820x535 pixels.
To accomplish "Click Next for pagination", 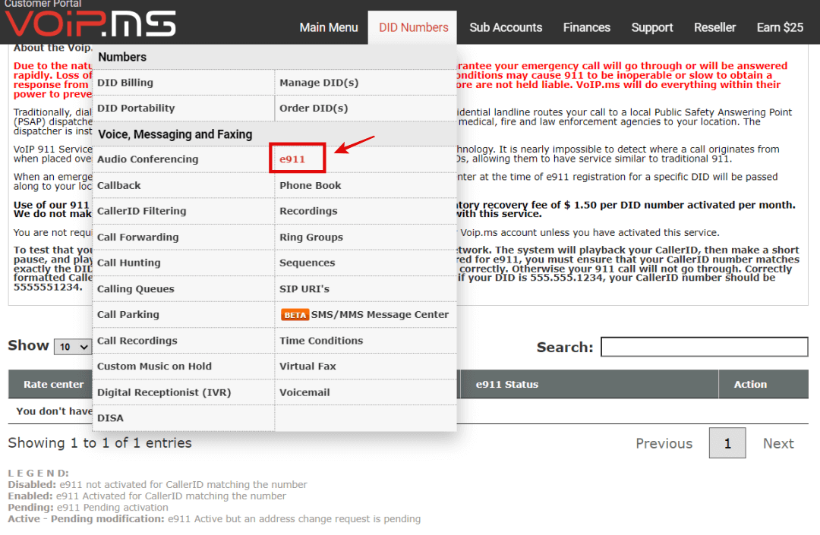I will click(x=778, y=443).
